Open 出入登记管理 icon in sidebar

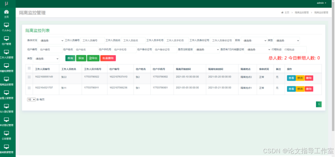tap(6, 106)
